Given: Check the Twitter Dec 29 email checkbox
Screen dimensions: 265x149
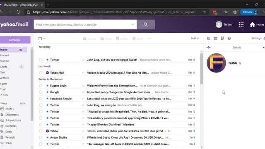Looking at the screenshot, I should 41,60.
